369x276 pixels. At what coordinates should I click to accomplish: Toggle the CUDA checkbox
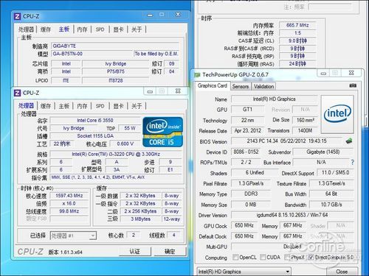[263, 257]
